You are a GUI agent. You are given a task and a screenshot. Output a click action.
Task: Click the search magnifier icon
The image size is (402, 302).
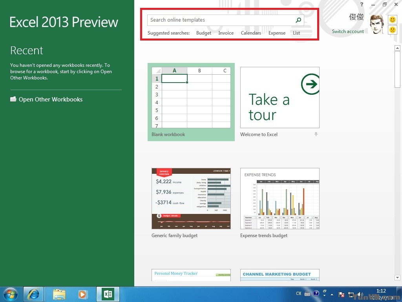pos(298,20)
